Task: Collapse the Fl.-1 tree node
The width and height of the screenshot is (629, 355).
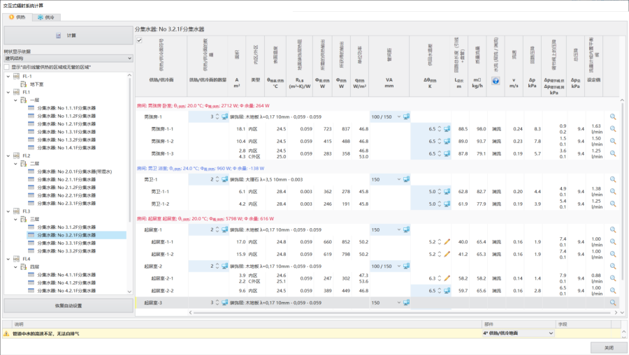Action: click(8, 76)
